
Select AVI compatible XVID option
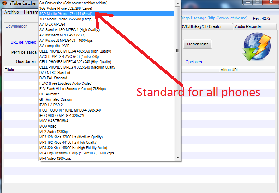pyautogui.click(x=106, y=46)
